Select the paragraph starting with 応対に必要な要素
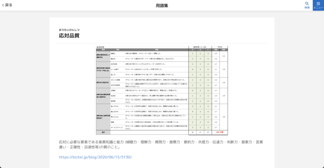This screenshot has height=168, width=324. pos(161,145)
